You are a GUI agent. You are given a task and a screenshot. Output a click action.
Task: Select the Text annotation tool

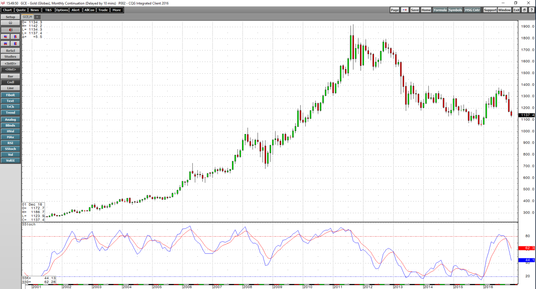pyautogui.click(x=10, y=101)
